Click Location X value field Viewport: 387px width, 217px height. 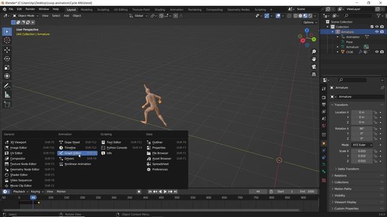(362, 113)
